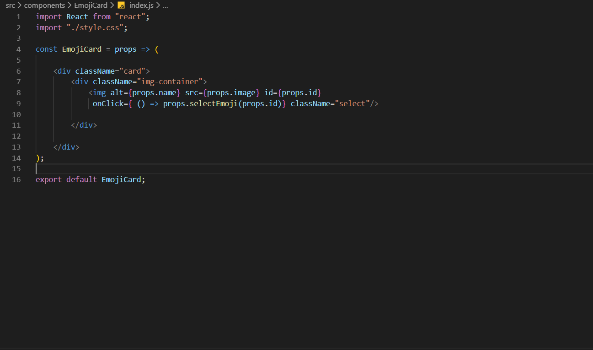The image size is (593, 350).
Task: Click the word "React" on line 1
Action: 77,16
